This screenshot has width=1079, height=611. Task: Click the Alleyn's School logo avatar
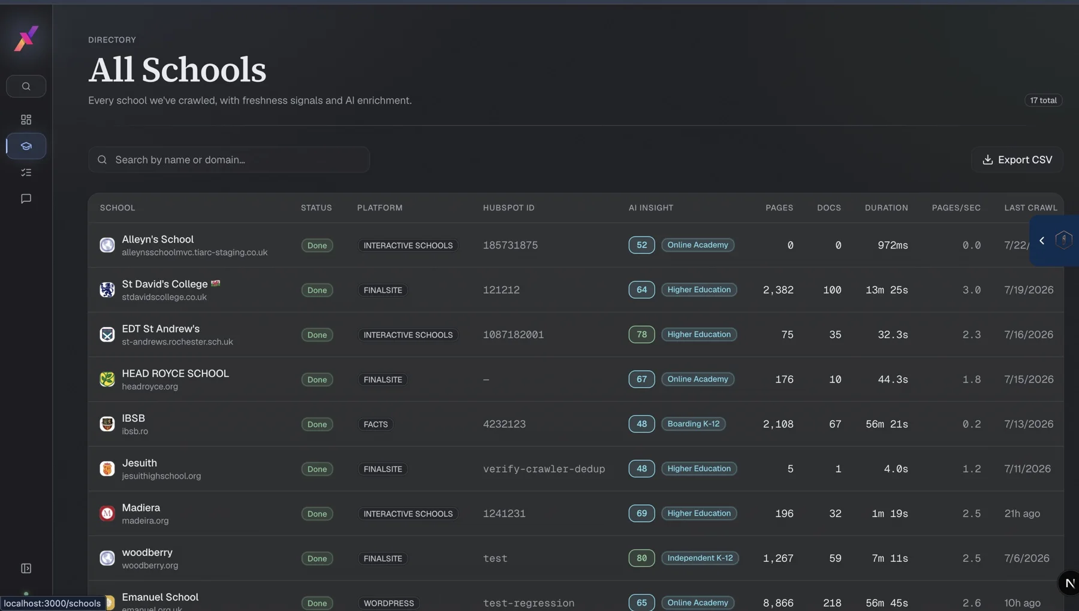[x=107, y=245]
